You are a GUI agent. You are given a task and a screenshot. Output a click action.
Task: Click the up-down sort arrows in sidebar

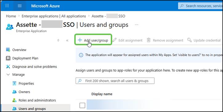point(58,40)
